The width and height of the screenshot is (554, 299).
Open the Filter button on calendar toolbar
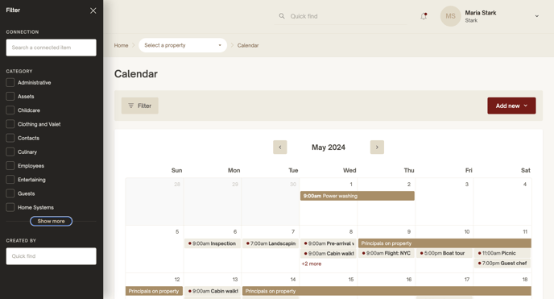[140, 106]
